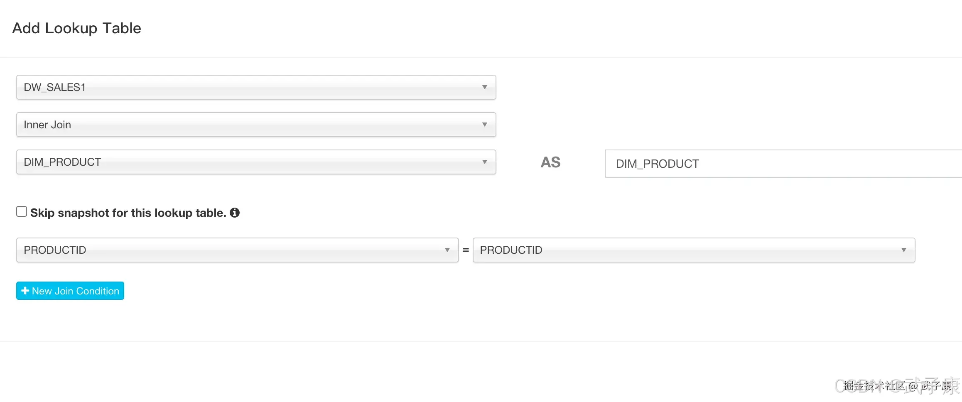Click the arrow on the right PRODUCTID dropdown
Viewport: 962px width, 402px height.
(903, 250)
